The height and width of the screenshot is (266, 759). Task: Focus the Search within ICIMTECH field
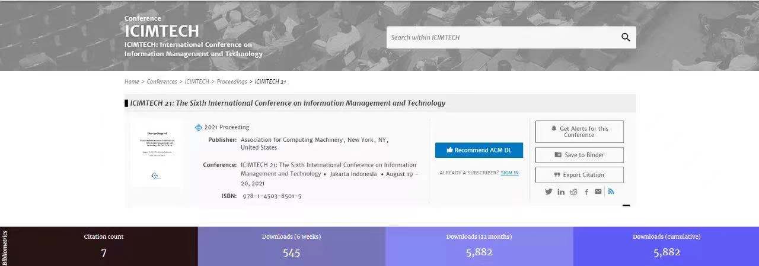click(501, 37)
